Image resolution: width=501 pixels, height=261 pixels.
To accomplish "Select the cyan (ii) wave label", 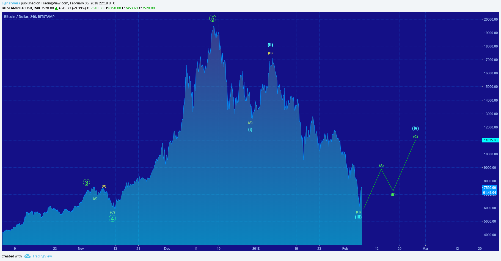I will (x=270, y=45).
